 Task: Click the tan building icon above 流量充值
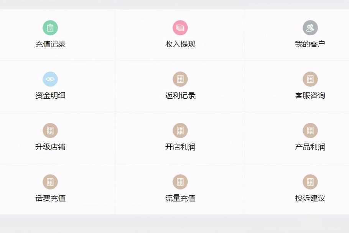tap(180, 182)
